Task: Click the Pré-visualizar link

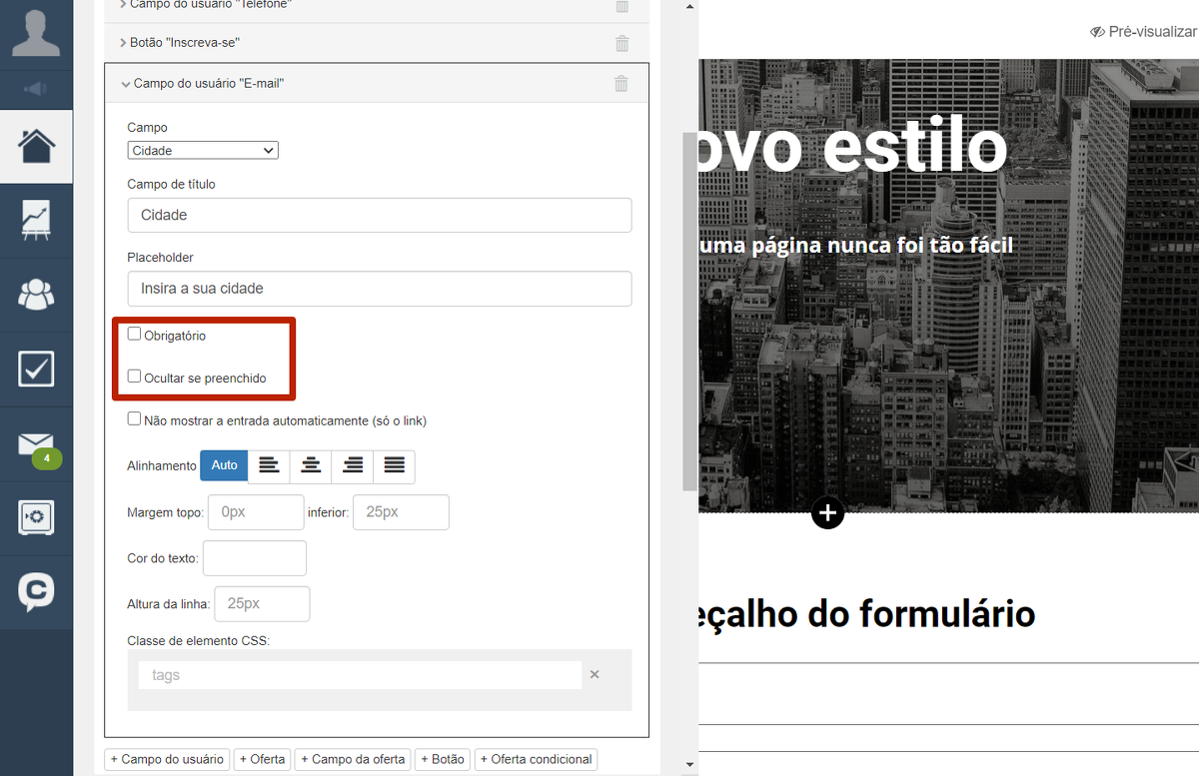Action: (x=1143, y=32)
